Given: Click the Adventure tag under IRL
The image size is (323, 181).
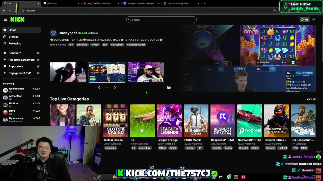Looking at the screenshot, I should coord(145,148).
